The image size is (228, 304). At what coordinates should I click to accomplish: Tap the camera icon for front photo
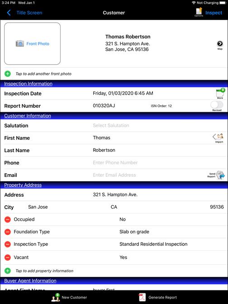click(20, 43)
